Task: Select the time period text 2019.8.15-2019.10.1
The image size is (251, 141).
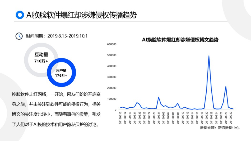Action: click(x=68, y=36)
